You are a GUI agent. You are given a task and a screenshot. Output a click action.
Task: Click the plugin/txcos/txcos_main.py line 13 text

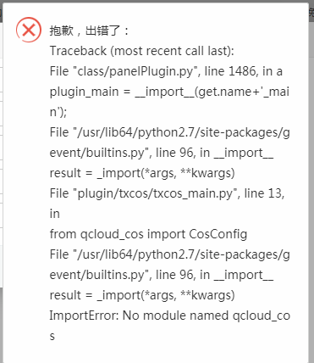(167, 193)
